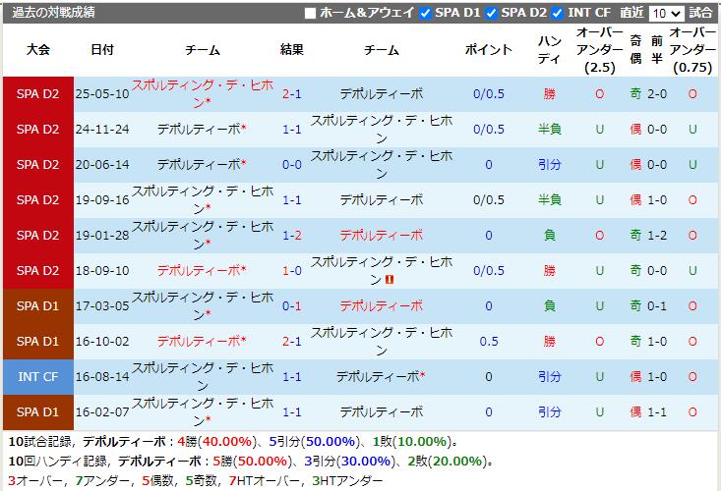
Task: Click SPA D1 league cell for 16-02-07
Action: click(38, 412)
